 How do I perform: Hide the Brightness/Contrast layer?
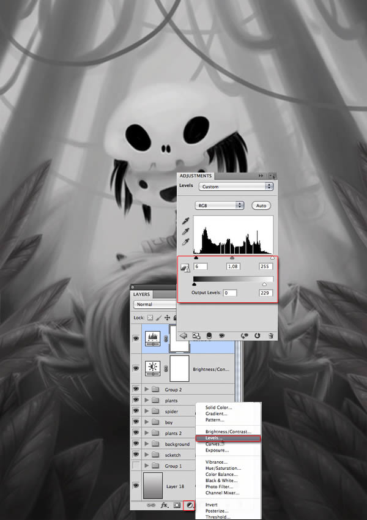tap(136, 368)
